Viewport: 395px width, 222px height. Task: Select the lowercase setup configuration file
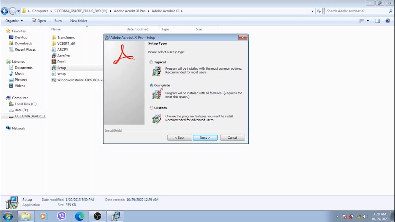[x=59, y=74]
